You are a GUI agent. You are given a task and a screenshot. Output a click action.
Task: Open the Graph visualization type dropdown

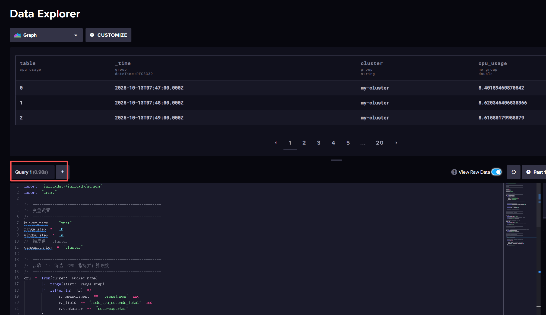pyautogui.click(x=46, y=35)
